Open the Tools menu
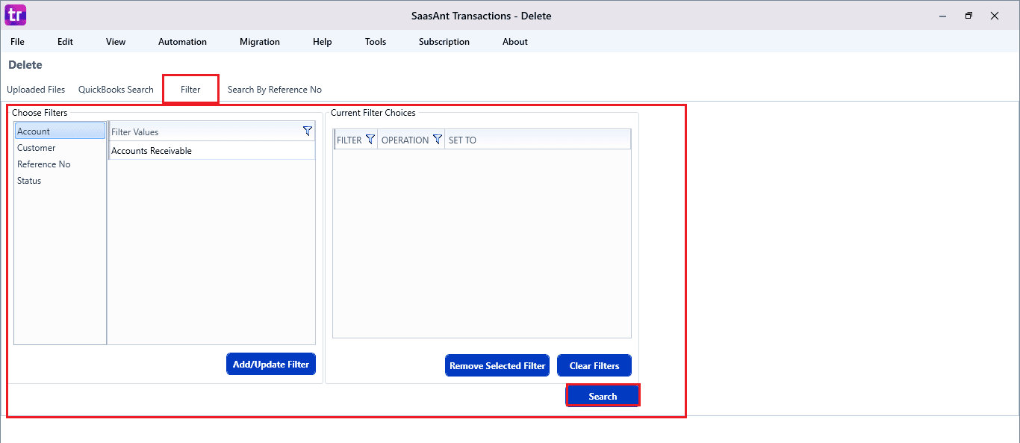The width and height of the screenshot is (1020, 443). point(375,42)
